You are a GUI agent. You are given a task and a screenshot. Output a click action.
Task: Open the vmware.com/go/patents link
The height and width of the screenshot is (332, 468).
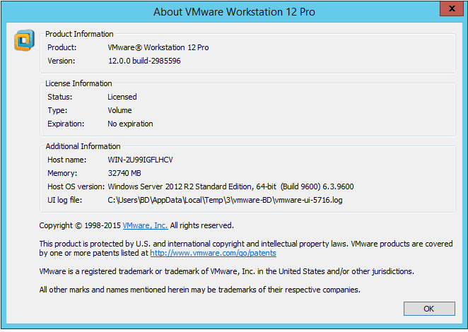point(213,253)
